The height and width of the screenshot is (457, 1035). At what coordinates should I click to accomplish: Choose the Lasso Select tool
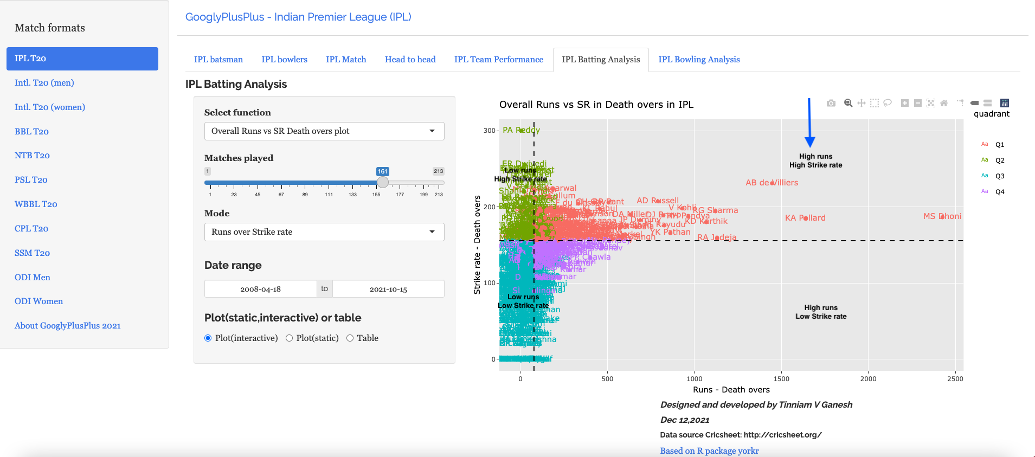click(x=888, y=103)
